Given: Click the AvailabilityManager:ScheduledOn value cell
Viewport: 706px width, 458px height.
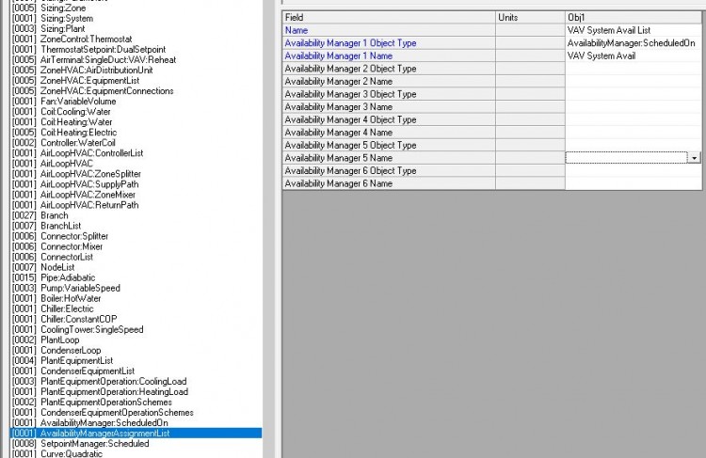Looking at the screenshot, I should (x=633, y=43).
